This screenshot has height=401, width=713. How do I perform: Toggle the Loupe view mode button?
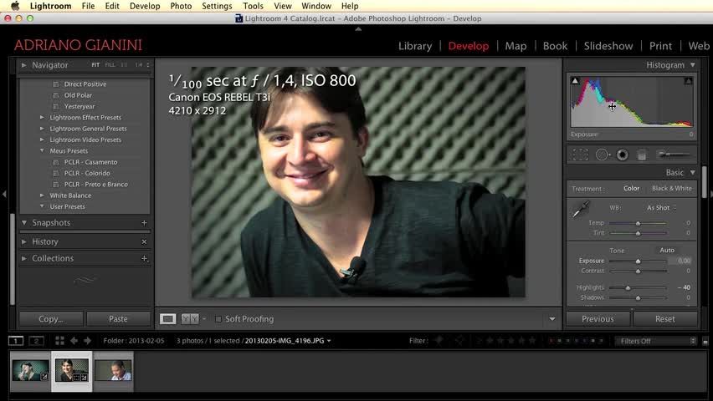click(x=168, y=319)
